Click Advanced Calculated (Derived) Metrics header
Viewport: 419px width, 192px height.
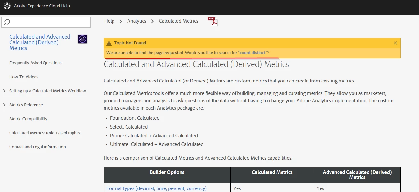click(357, 175)
